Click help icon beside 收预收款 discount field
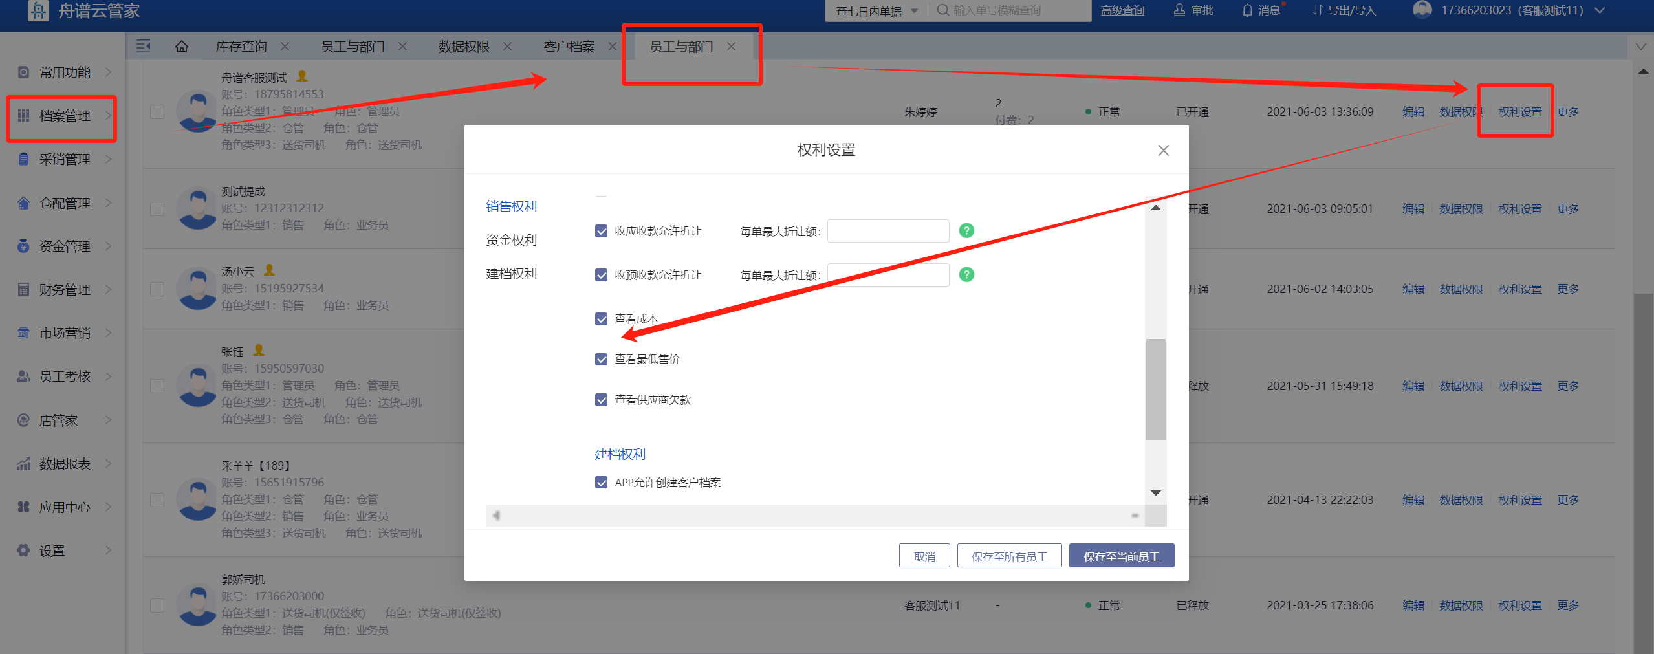The width and height of the screenshot is (1654, 654). coord(966,275)
